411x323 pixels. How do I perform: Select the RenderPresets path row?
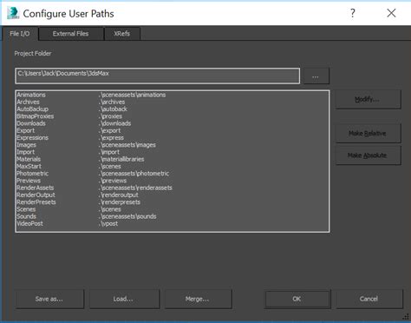173,202
